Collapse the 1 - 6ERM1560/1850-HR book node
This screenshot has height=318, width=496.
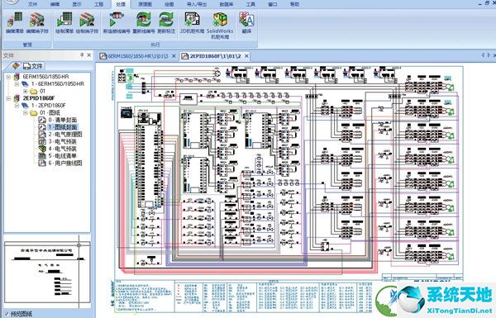(17, 84)
